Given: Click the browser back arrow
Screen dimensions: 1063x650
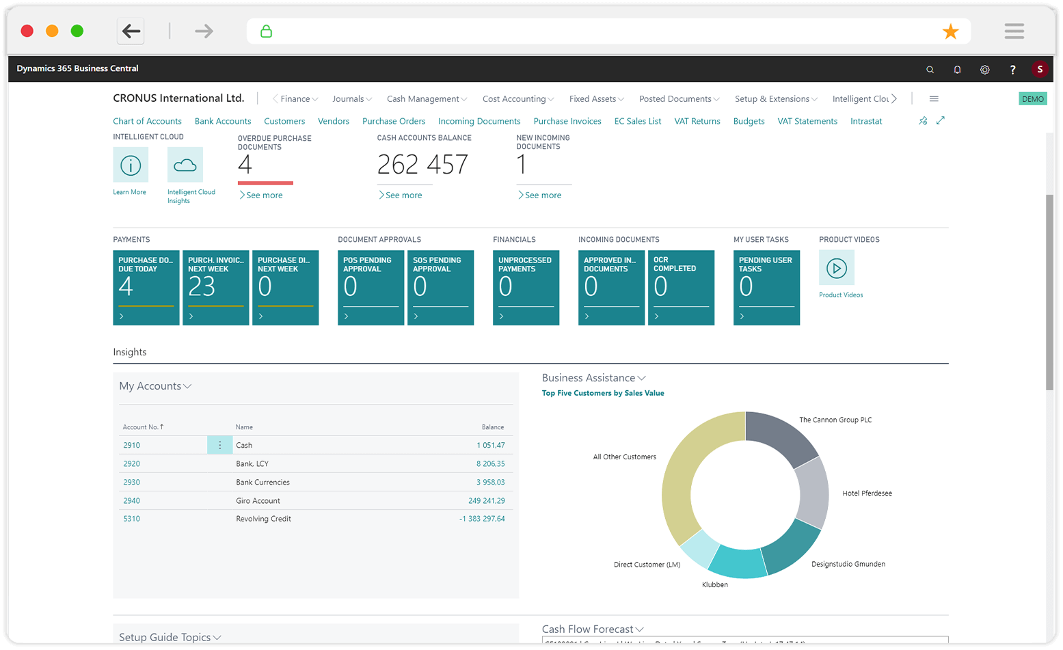Looking at the screenshot, I should (131, 31).
